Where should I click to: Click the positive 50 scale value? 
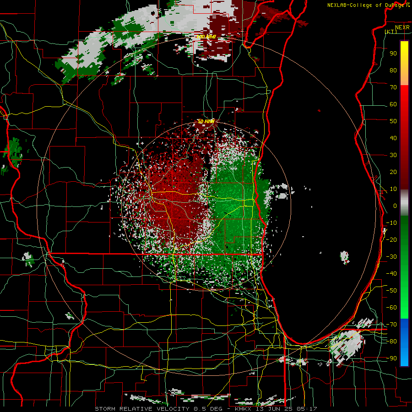point(393,121)
